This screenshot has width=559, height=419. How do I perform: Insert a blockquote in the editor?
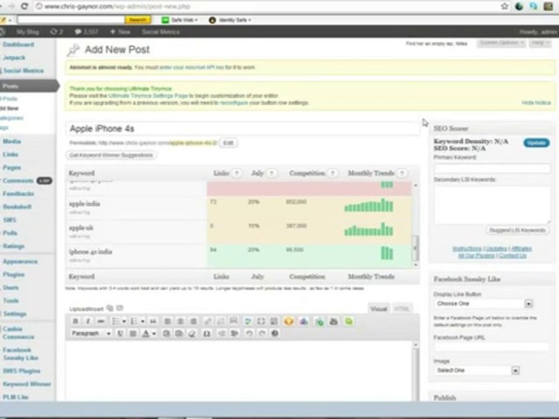153,321
